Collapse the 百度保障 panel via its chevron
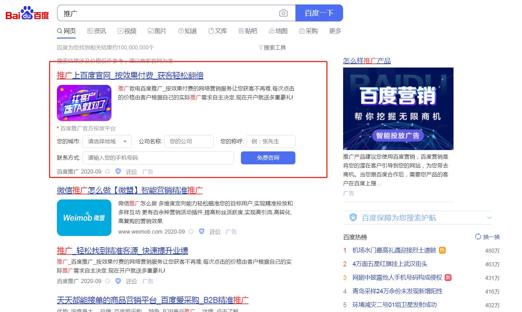 (x=490, y=217)
